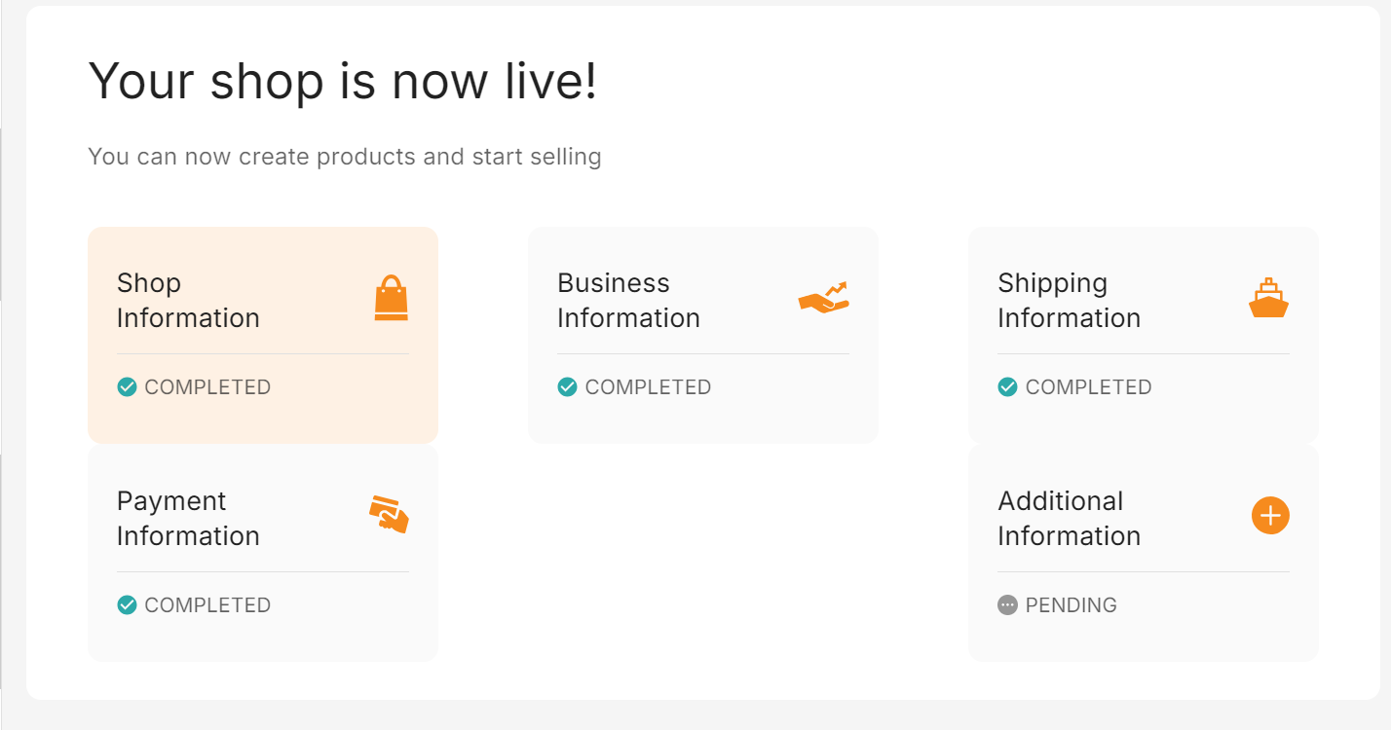This screenshot has height=730, width=1391.
Task: Click the PENDING status label
Action: (x=1071, y=605)
